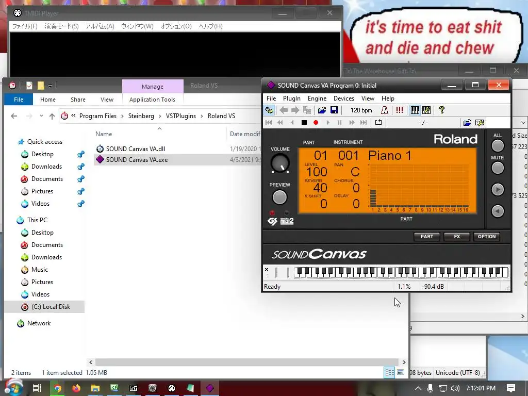This screenshot has width=528, height=396.
Task: Click the LEVEL value 100 on the display
Action: [x=317, y=172]
